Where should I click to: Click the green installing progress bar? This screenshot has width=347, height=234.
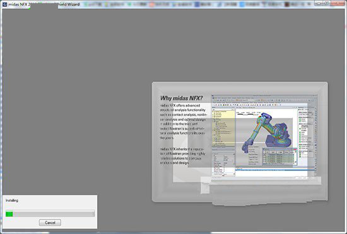[50, 214]
